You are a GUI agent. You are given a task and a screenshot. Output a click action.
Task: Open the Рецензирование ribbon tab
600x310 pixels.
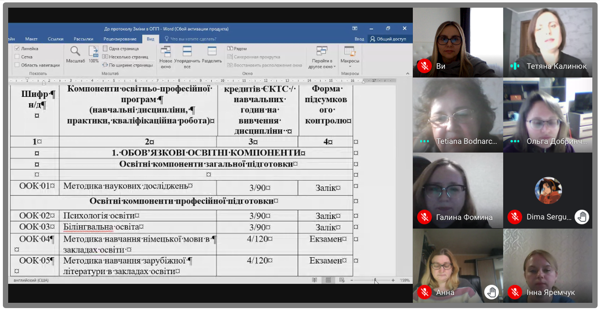click(x=120, y=39)
